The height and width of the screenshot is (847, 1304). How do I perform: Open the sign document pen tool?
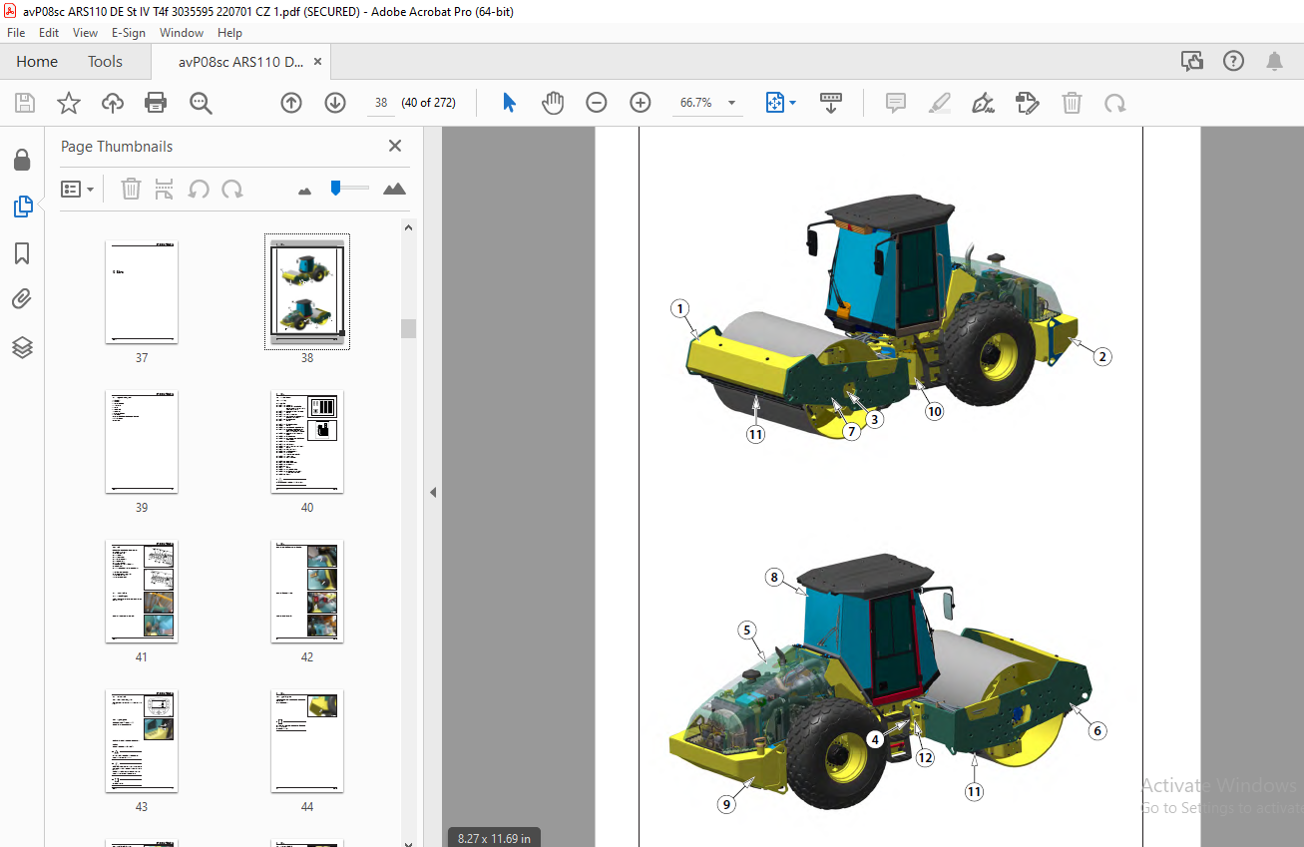[984, 103]
